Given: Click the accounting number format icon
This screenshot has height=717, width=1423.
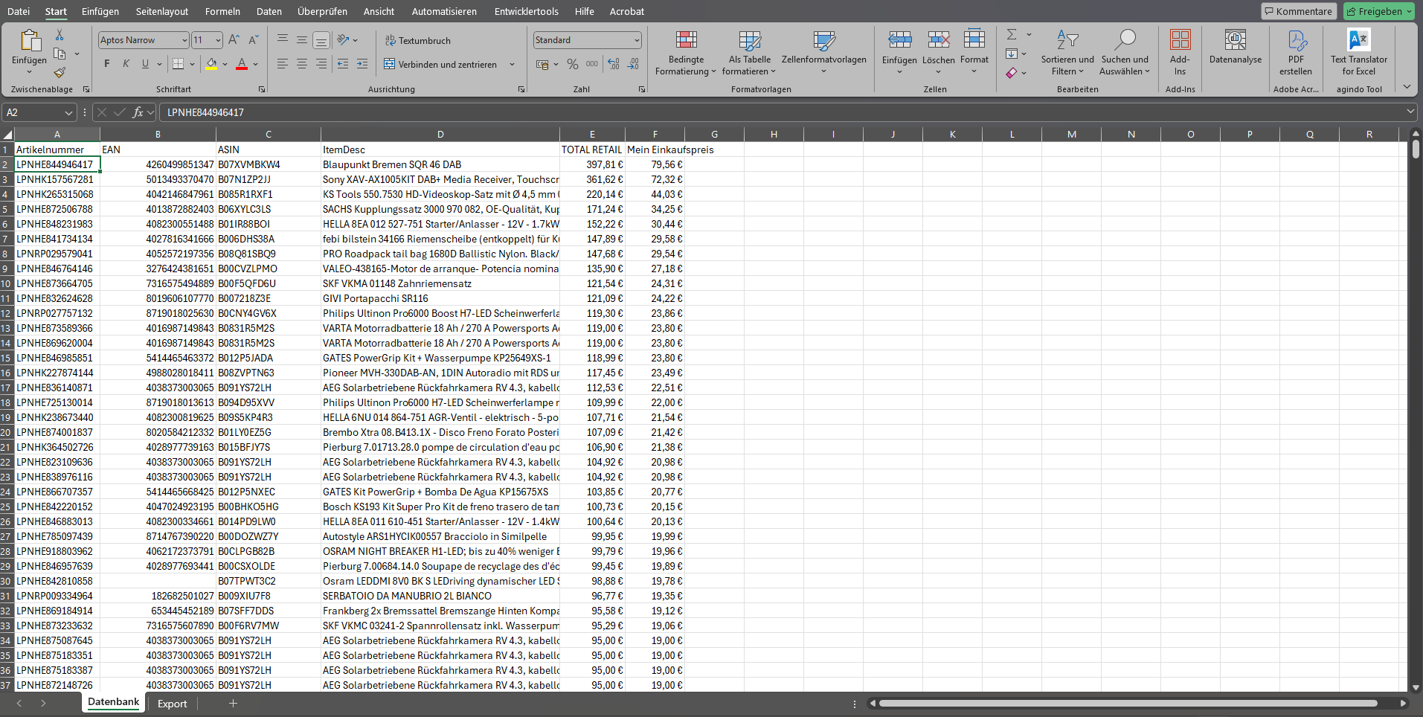Looking at the screenshot, I should pos(542,64).
